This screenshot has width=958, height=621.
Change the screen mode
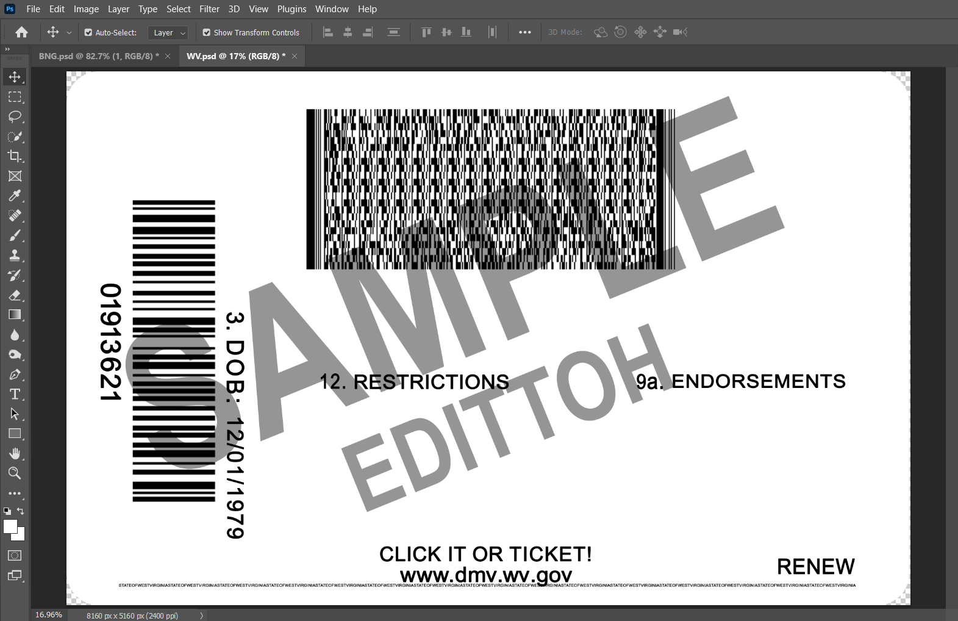[15, 575]
